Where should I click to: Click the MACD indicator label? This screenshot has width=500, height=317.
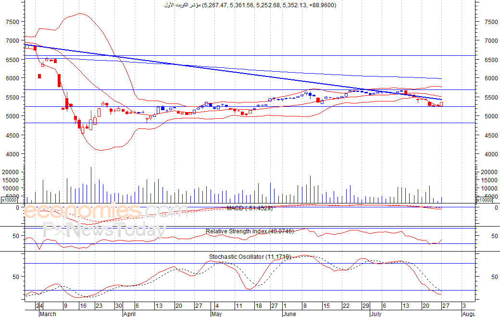(x=250, y=208)
